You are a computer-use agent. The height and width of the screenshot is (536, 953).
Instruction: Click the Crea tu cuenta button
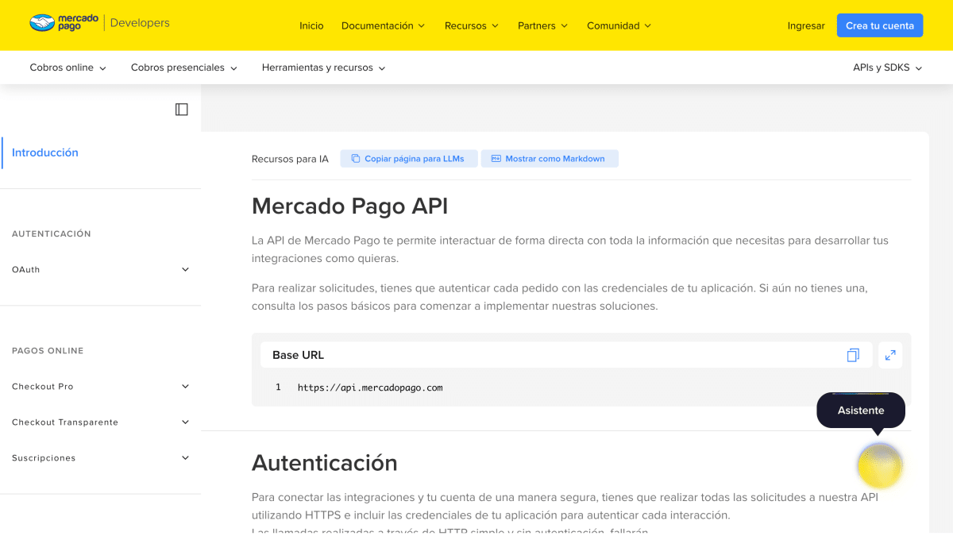(880, 25)
